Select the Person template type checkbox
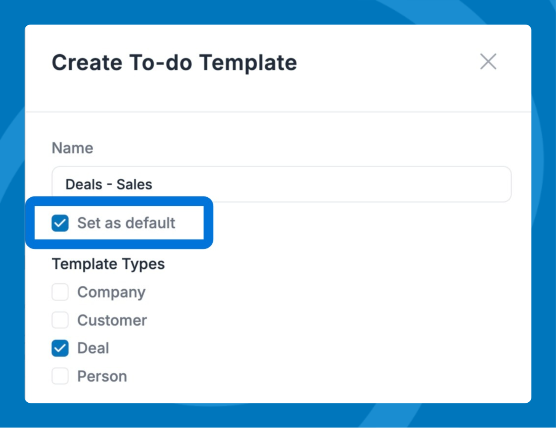556x428 pixels. (x=60, y=376)
